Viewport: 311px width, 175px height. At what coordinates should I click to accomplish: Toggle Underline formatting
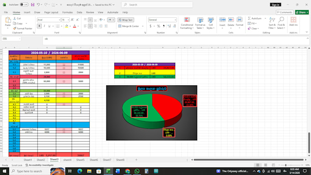(x=49, y=26)
